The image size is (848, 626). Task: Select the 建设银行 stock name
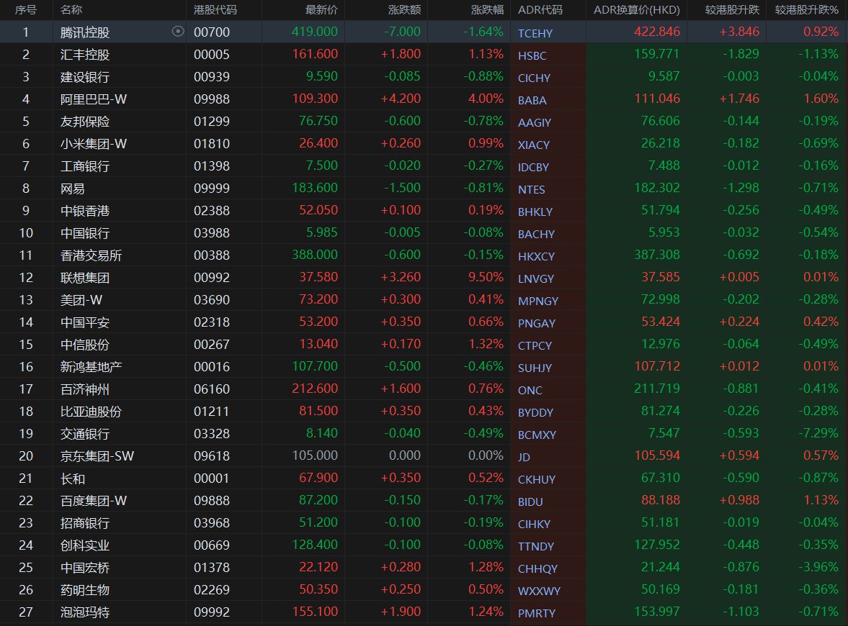click(85, 77)
